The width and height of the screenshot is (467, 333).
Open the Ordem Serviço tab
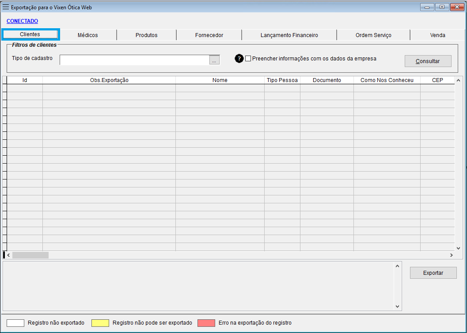(373, 35)
